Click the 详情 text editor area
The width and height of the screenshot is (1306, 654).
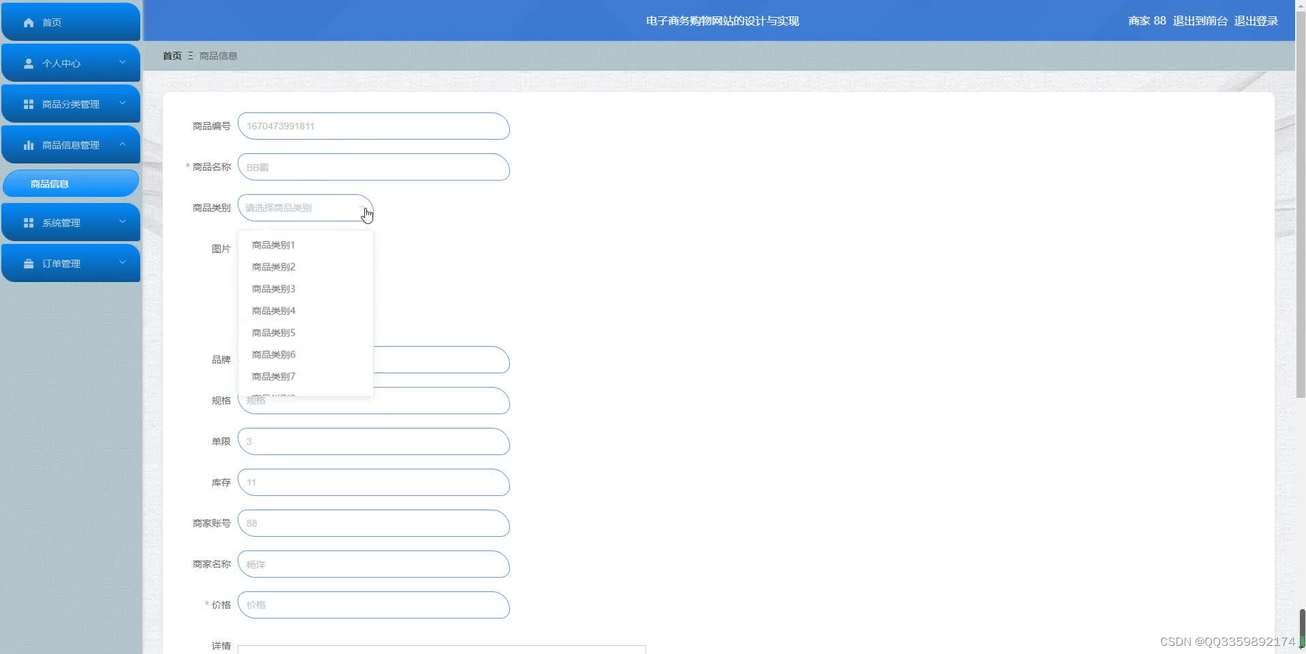pos(441,649)
